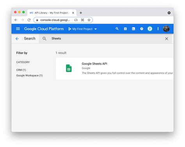Click the Sheets API description text
The height and width of the screenshot is (147, 185).
[x=127, y=73]
